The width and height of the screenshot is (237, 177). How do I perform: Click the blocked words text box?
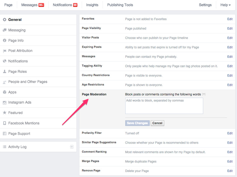pyautogui.click(x=164, y=106)
